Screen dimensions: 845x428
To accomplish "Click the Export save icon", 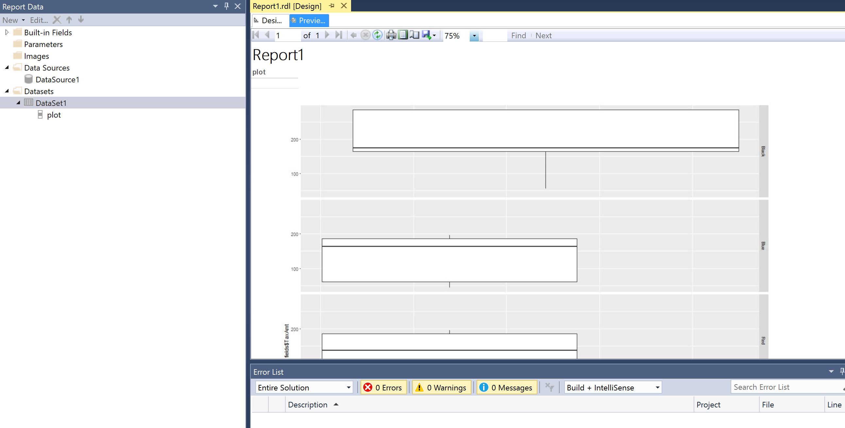I will [426, 35].
